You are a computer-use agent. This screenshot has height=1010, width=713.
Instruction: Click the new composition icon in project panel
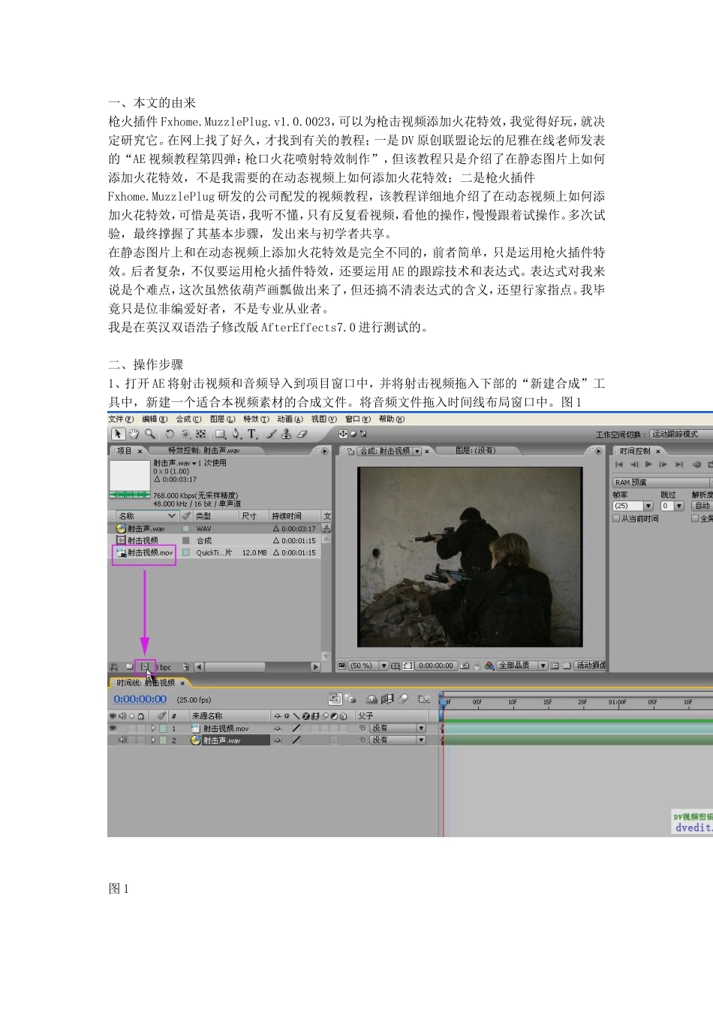(x=145, y=667)
